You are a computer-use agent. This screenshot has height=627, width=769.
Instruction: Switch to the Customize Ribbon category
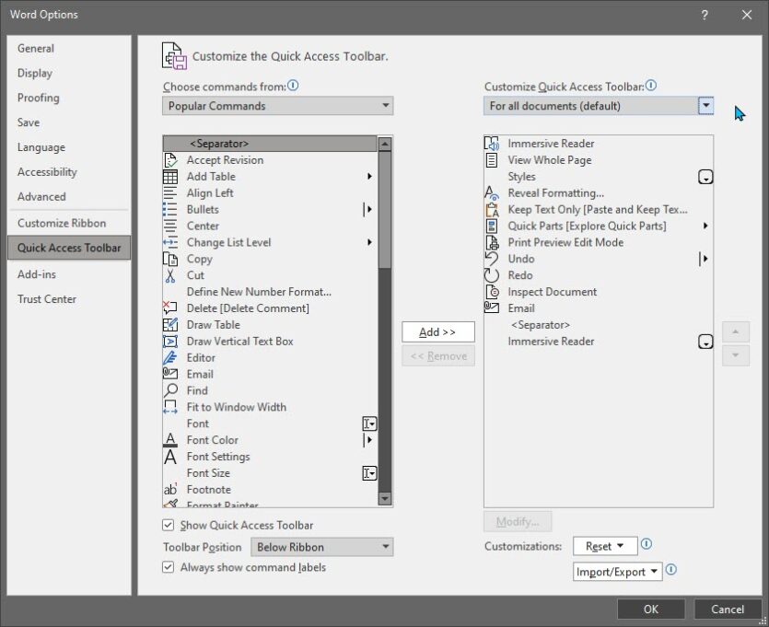coord(62,223)
